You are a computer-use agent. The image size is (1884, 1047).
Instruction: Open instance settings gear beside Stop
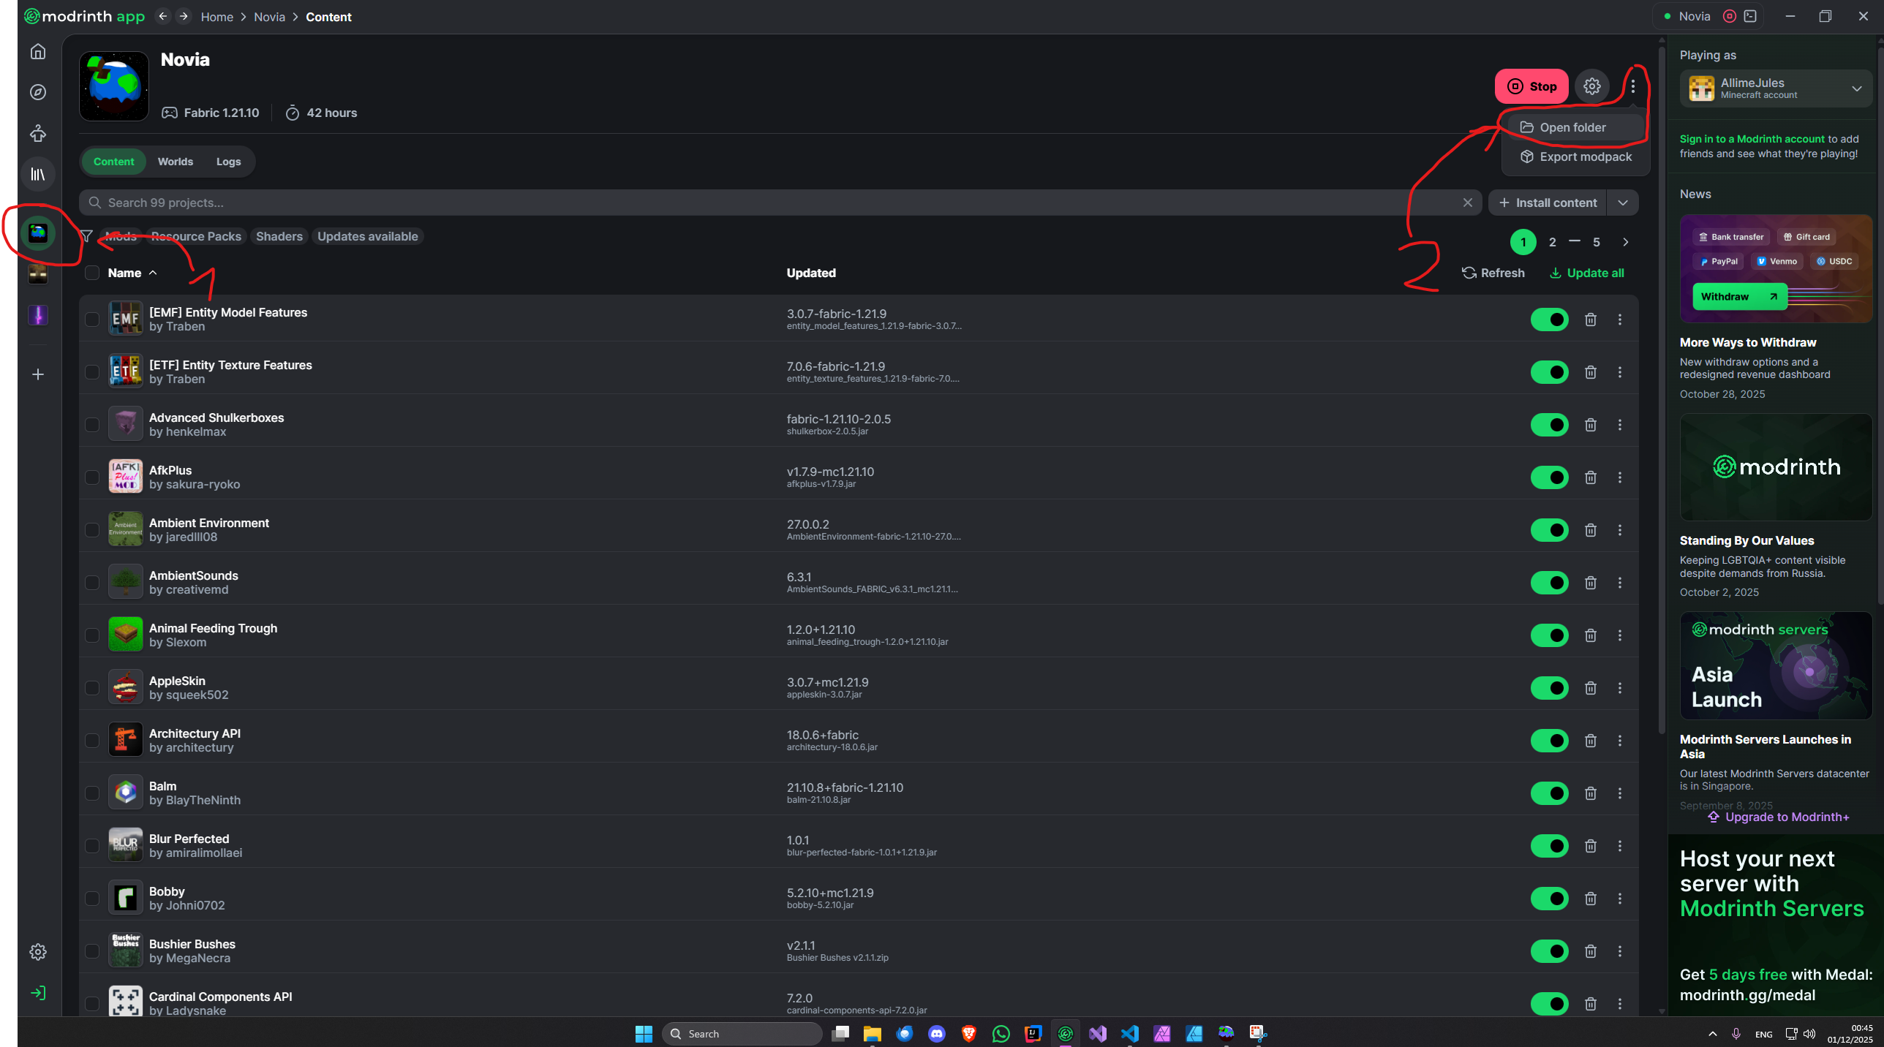coord(1591,86)
